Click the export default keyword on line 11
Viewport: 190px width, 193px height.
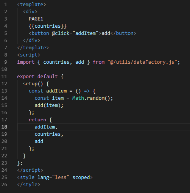37,77
